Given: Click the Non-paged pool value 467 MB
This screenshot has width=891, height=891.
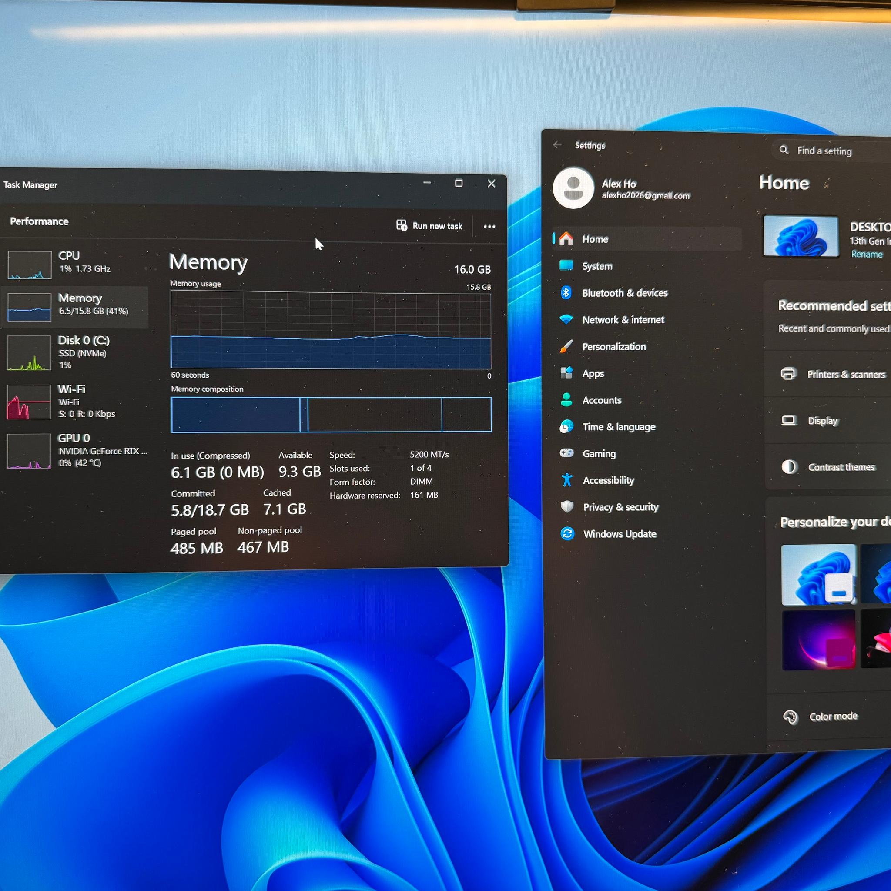Looking at the screenshot, I should coord(263,547).
